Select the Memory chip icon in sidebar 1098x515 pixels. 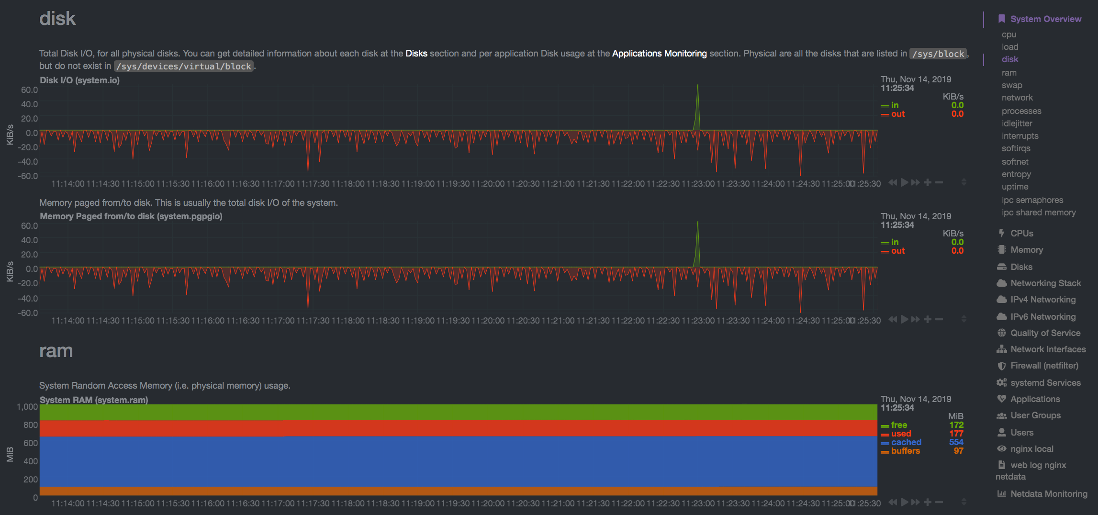pos(1003,249)
